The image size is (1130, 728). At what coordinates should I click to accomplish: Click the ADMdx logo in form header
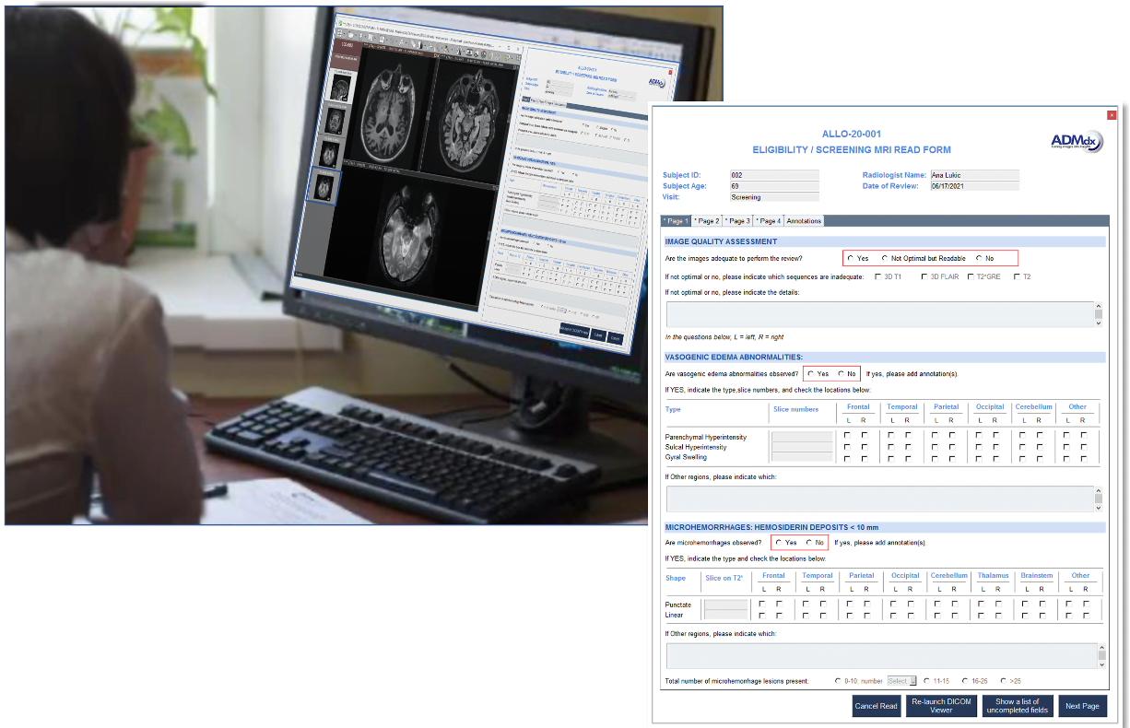[1075, 140]
